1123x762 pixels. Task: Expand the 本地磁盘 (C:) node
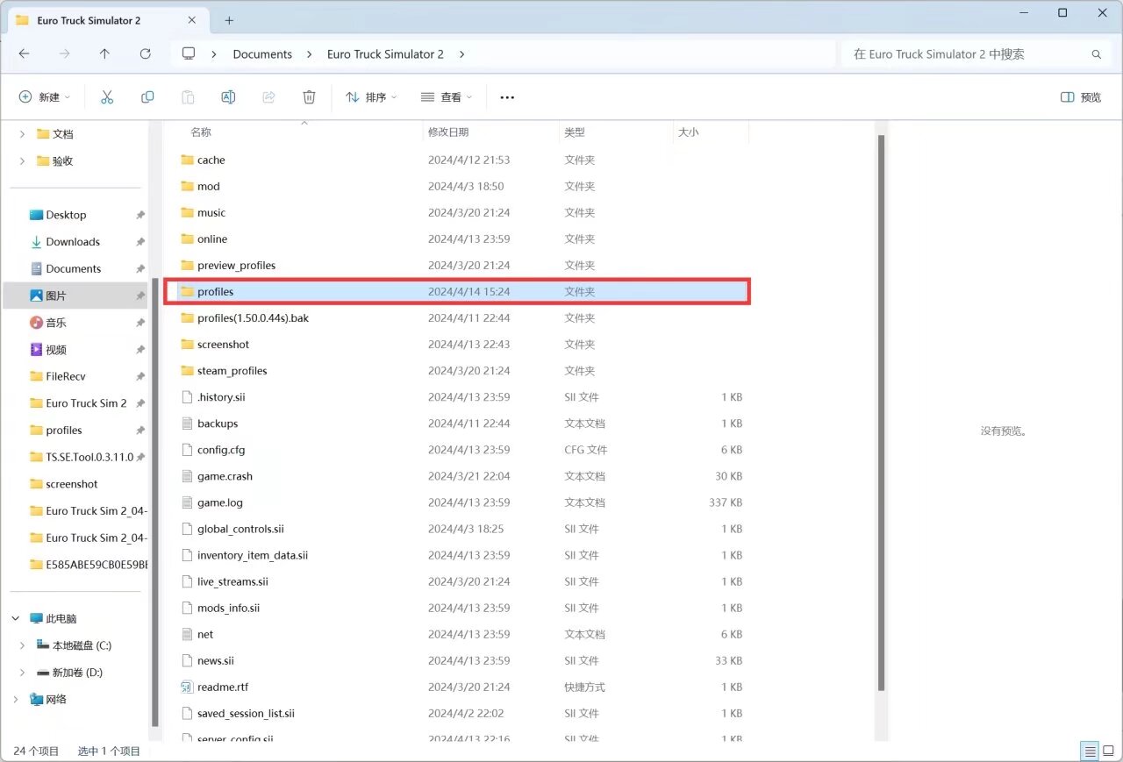[x=22, y=645]
